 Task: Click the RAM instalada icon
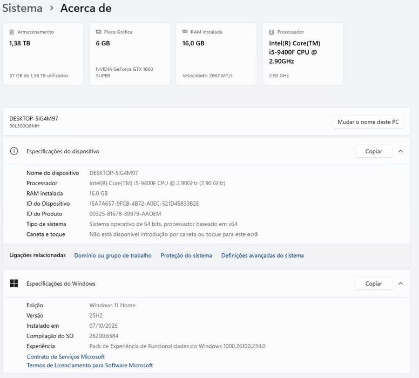click(x=185, y=32)
